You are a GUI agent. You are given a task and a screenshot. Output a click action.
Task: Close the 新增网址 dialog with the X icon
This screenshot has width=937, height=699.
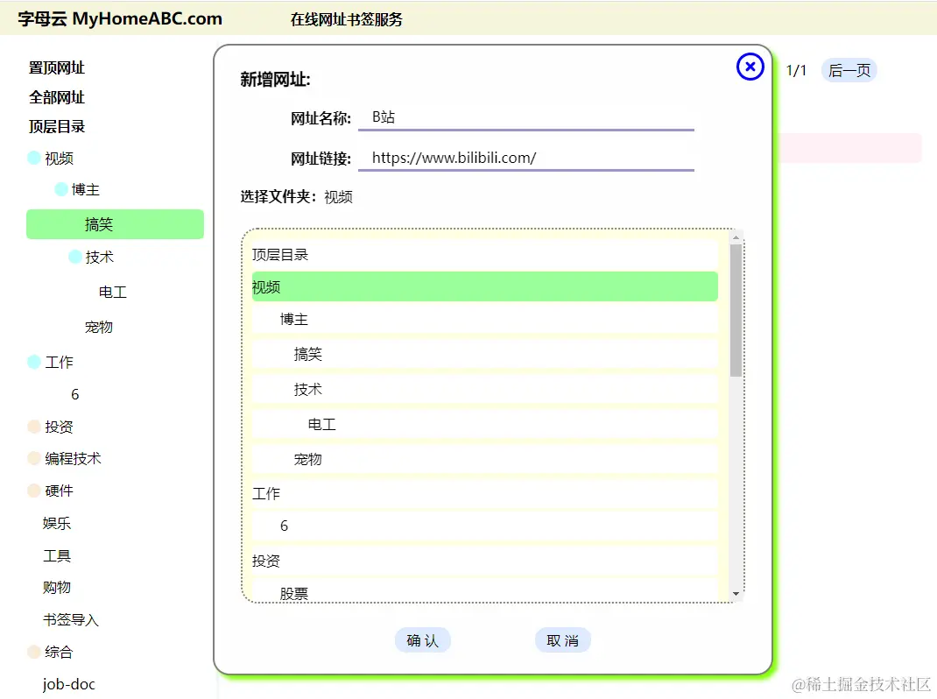[x=750, y=67]
